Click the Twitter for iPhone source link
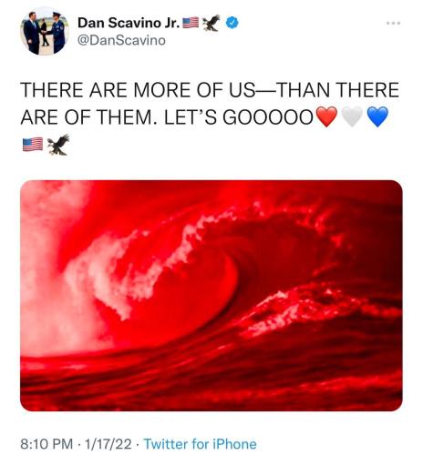 tap(200, 444)
